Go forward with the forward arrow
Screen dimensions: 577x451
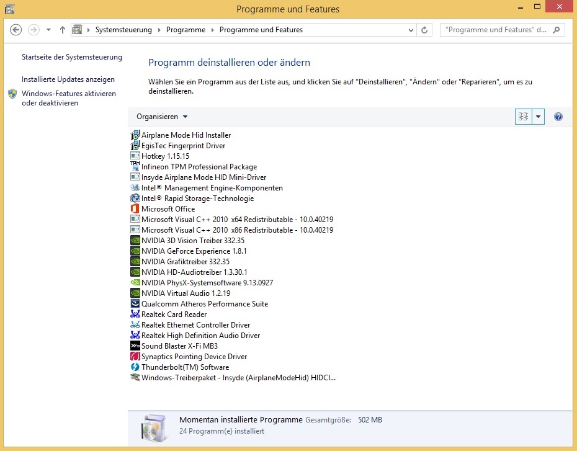click(x=34, y=30)
